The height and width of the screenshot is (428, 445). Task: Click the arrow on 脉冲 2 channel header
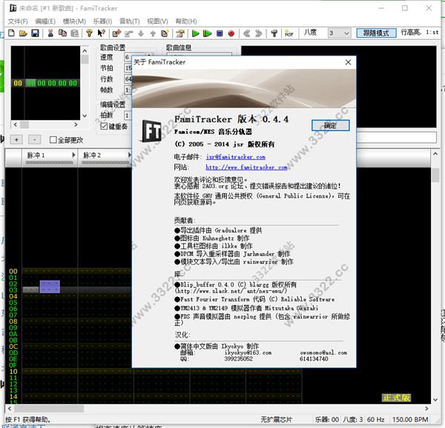(129, 155)
